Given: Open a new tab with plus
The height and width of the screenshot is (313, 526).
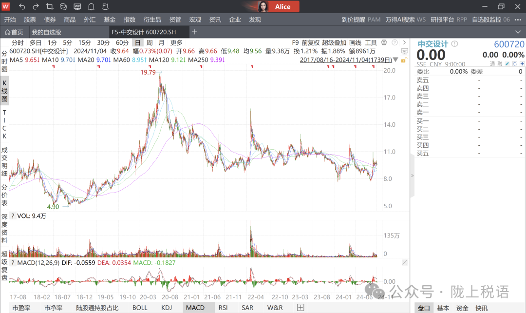Looking at the screenshot, I should [194, 32].
